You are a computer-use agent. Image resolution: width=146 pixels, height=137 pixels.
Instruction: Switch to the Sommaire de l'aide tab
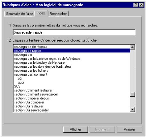coord(19,14)
